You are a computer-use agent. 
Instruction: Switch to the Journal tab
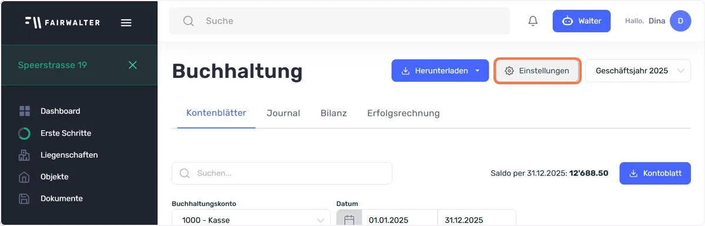pos(283,113)
